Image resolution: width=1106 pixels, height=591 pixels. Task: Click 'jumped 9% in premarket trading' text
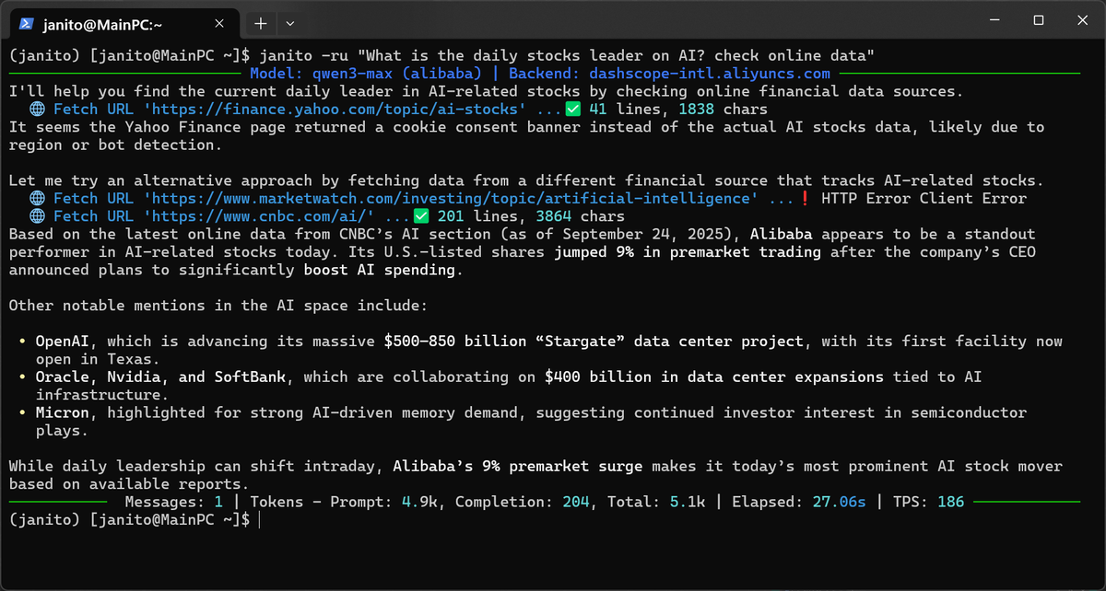(x=688, y=252)
